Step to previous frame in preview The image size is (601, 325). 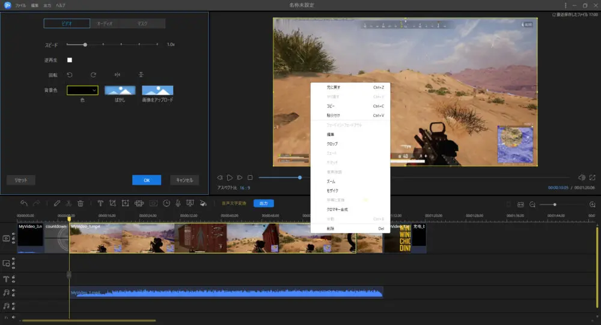click(x=219, y=177)
